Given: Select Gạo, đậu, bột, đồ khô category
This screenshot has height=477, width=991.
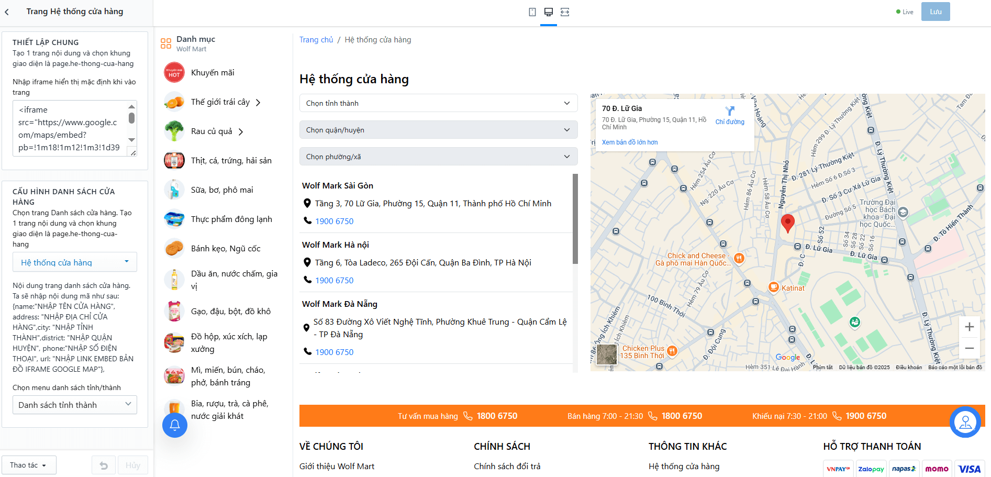Looking at the screenshot, I should click(231, 312).
